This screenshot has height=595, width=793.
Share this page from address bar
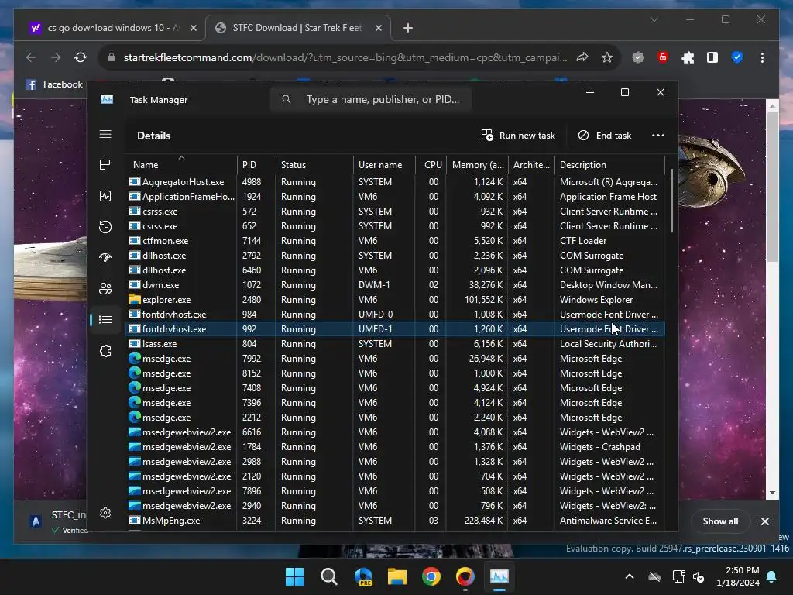pyautogui.click(x=582, y=57)
